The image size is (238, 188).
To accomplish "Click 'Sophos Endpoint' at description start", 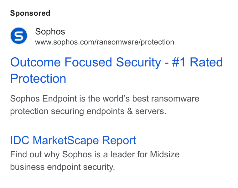I will click(x=44, y=99).
